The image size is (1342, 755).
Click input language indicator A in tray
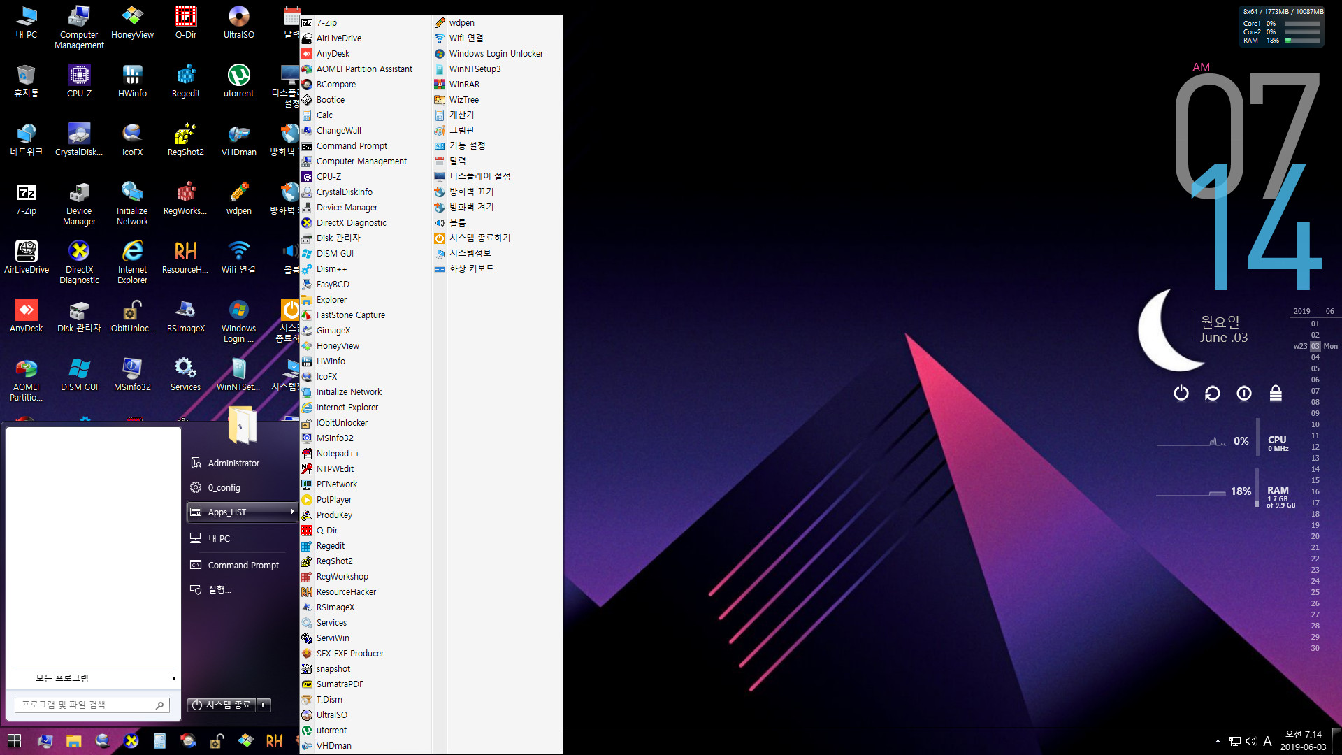point(1267,741)
